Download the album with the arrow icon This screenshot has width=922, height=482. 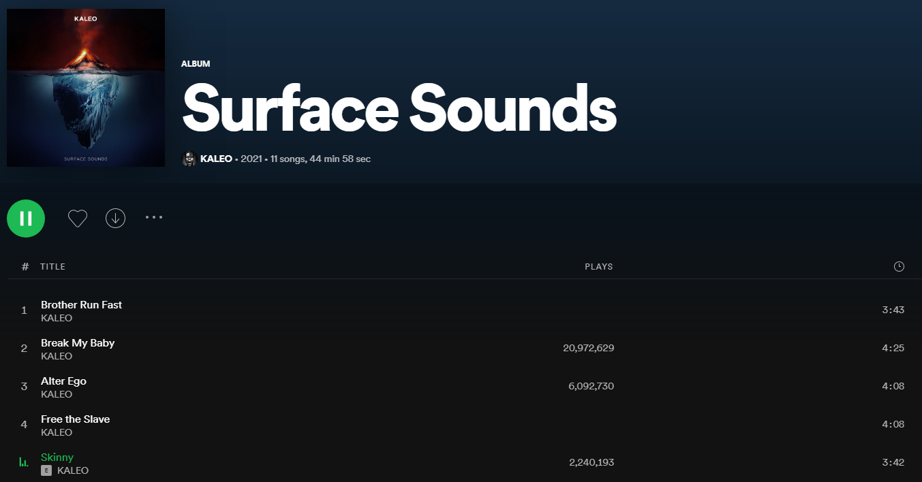coord(116,219)
